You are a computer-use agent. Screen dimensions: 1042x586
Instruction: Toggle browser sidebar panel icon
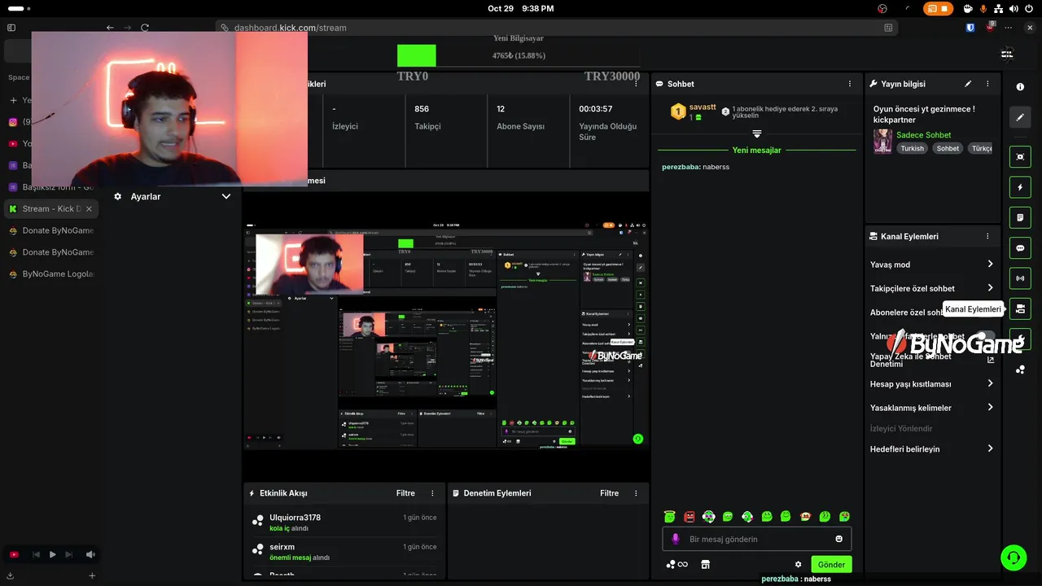[11, 28]
